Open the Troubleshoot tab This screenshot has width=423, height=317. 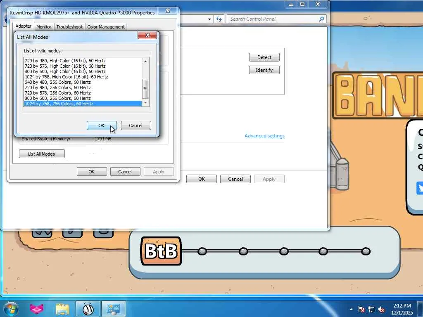pyautogui.click(x=69, y=27)
